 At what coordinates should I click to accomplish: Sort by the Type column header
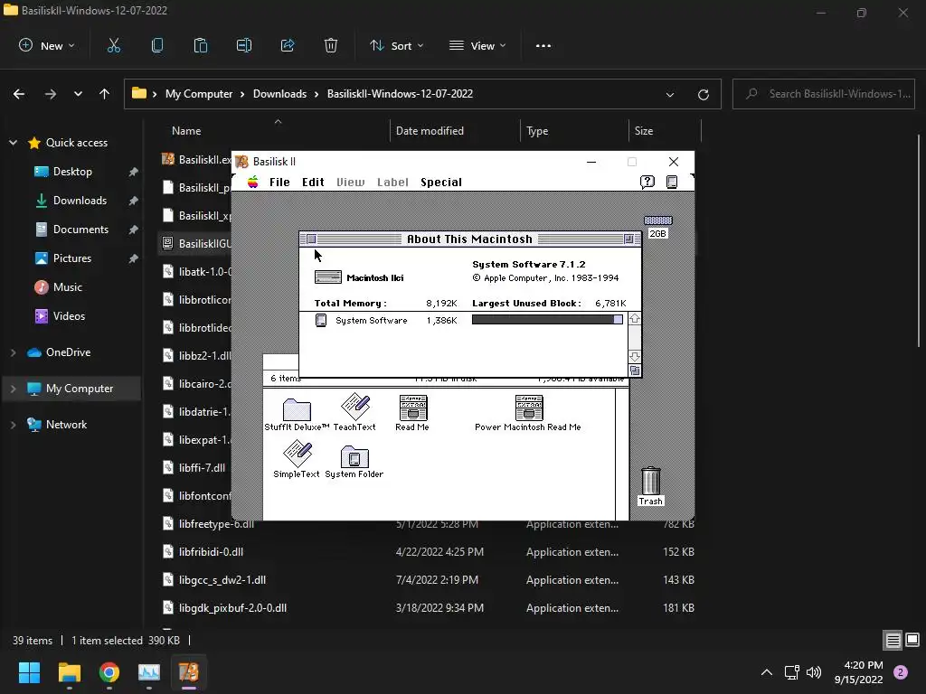(537, 131)
